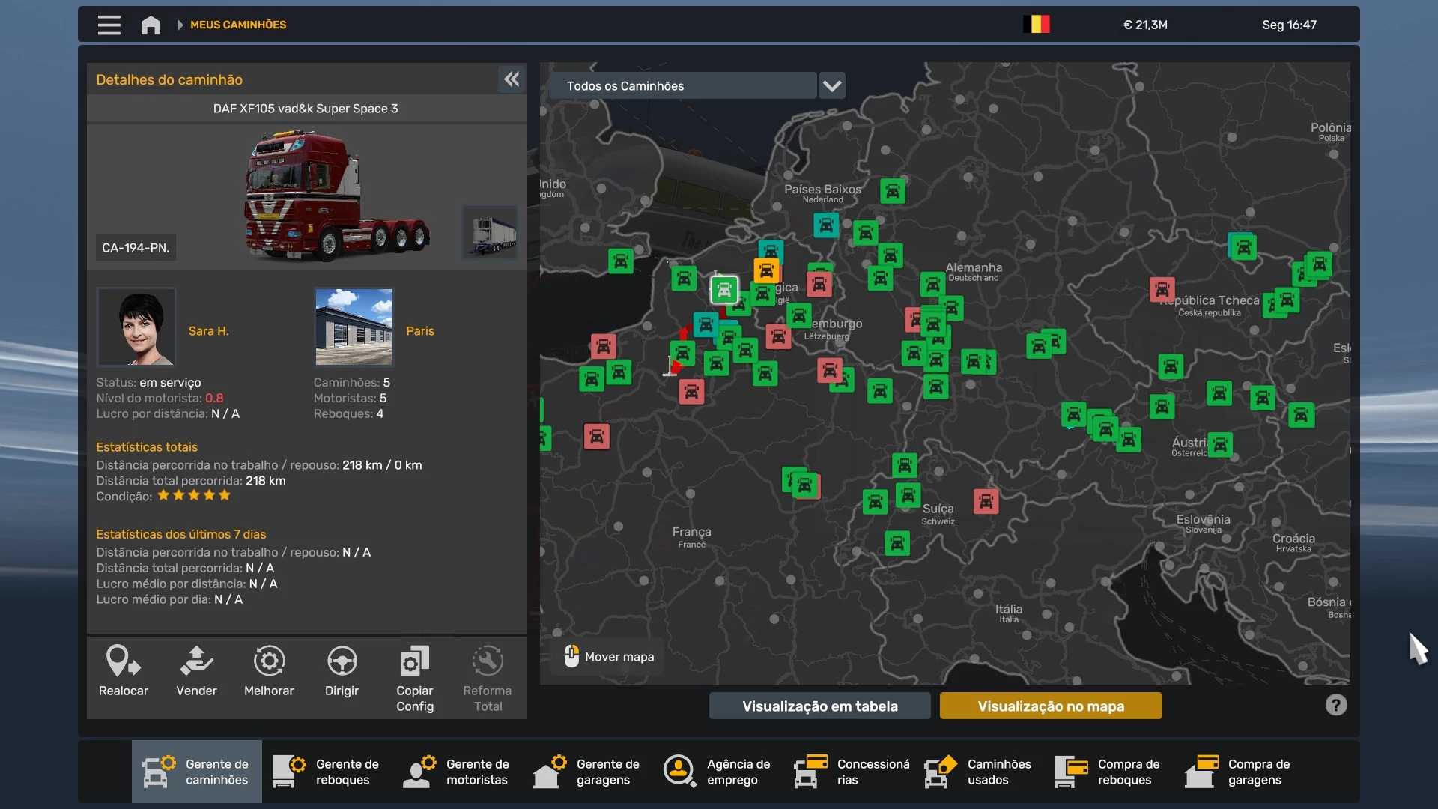Viewport: 1438px width, 809px height.
Task: Click the Paris garage link
Action: (419, 330)
